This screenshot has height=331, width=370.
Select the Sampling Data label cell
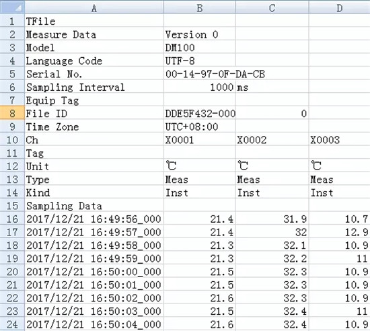click(94, 205)
